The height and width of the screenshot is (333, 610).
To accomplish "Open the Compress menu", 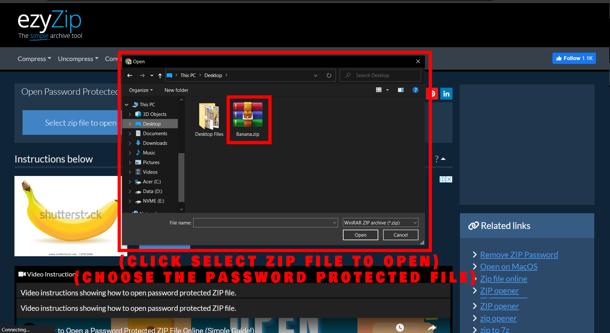I will click(x=34, y=58).
